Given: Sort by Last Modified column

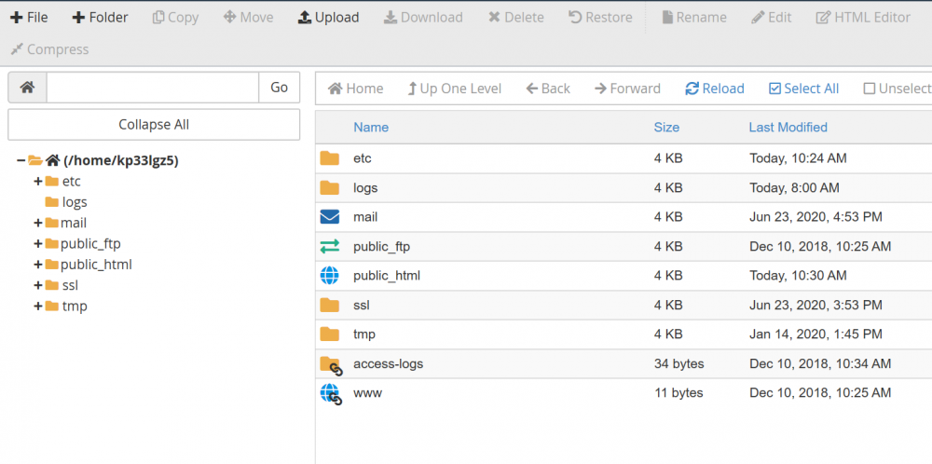Looking at the screenshot, I should click(788, 128).
